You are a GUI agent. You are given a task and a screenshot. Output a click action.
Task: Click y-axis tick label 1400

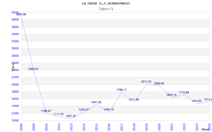tap(15, 106)
